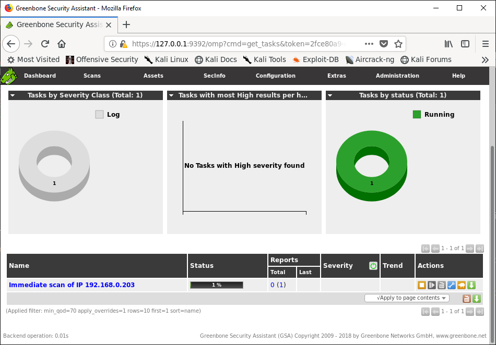The image size is (496, 345).
Task: Export page contents with bulk download icon
Action: [x=477, y=298]
